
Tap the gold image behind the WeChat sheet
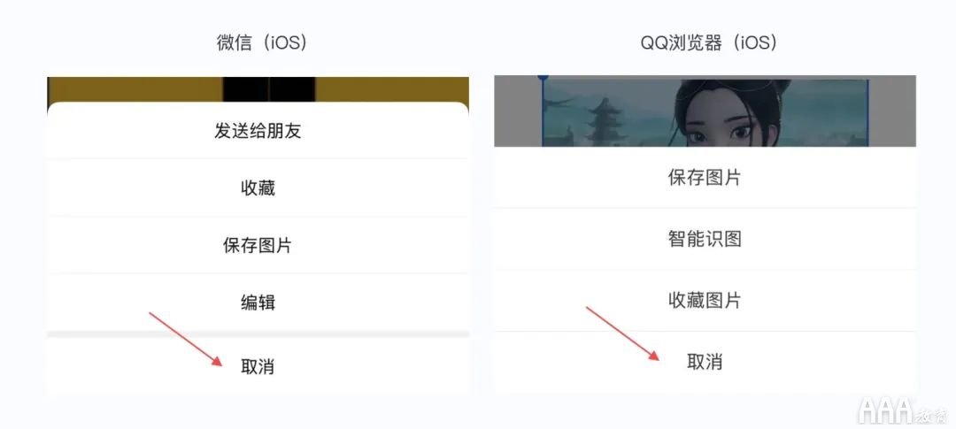point(135,89)
